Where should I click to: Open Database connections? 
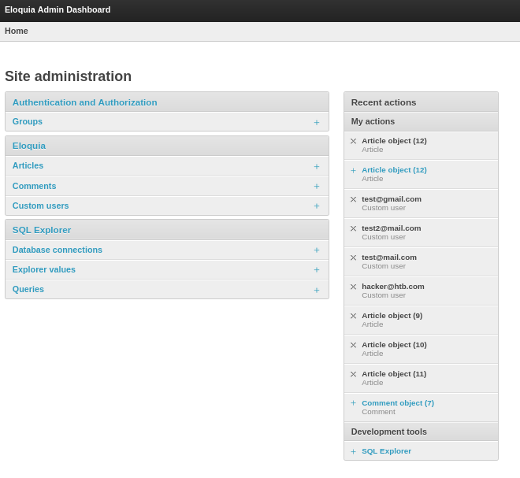pos(57,250)
